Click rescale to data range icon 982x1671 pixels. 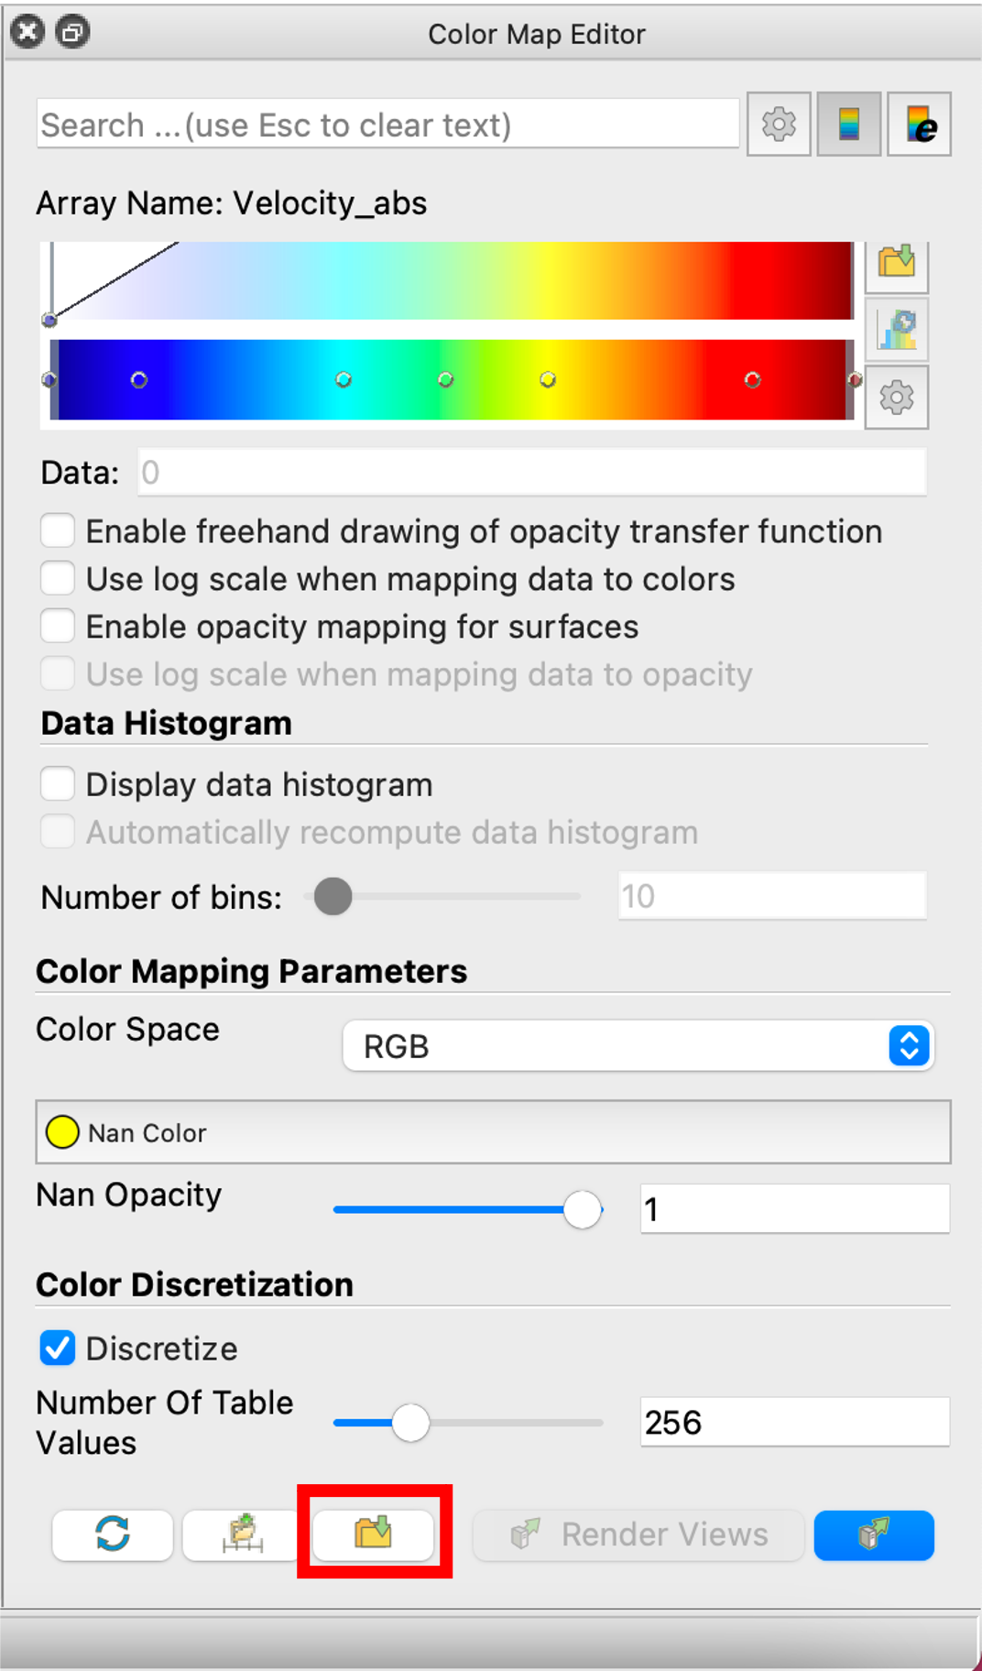[897, 330]
